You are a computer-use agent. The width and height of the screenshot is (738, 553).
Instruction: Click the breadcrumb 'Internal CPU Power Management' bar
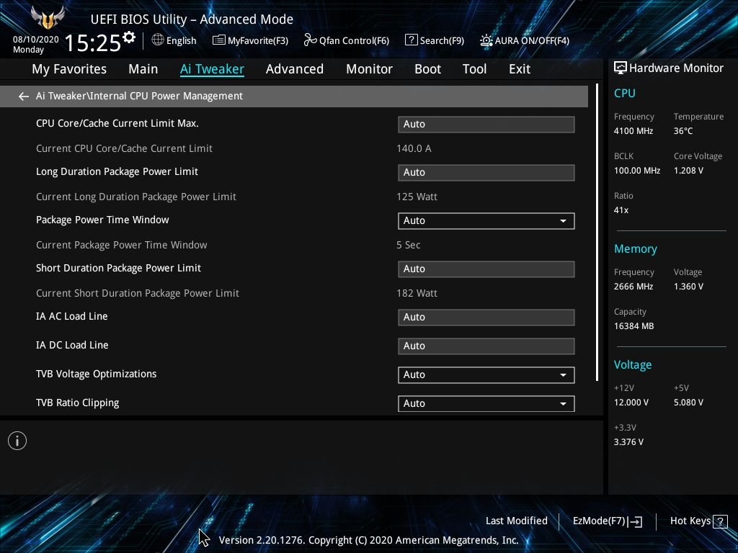[294, 96]
